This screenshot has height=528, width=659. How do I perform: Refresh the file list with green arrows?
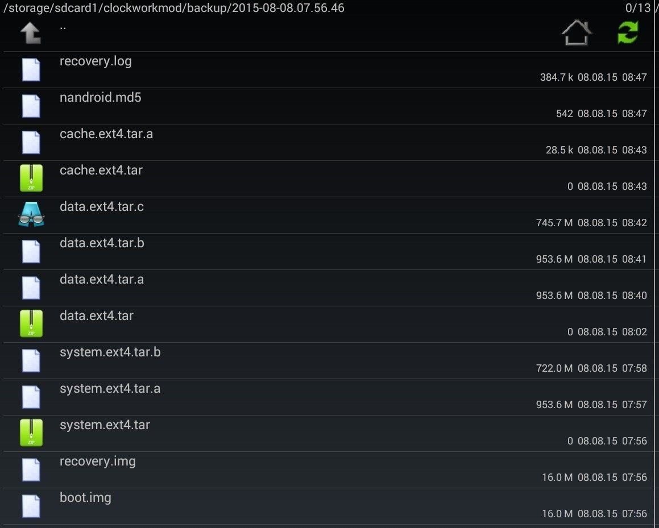pos(628,33)
